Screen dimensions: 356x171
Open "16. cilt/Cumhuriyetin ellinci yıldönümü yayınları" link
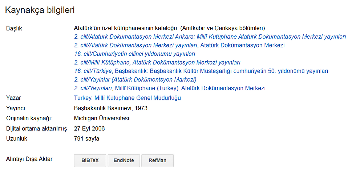click(134, 54)
